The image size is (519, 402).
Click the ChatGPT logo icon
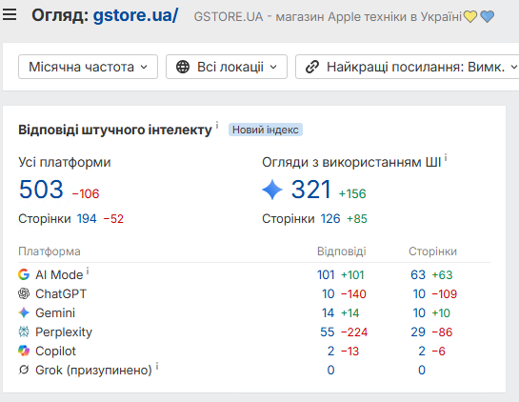point(24,293)
